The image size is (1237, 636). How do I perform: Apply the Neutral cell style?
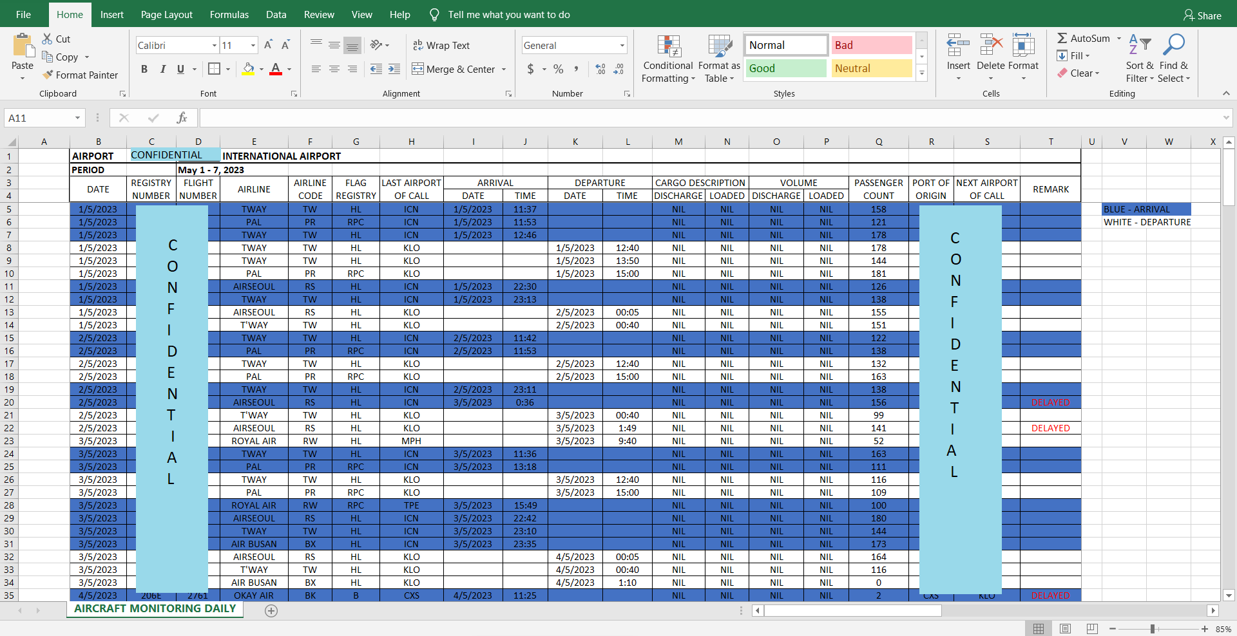click(x=871, y=68)
